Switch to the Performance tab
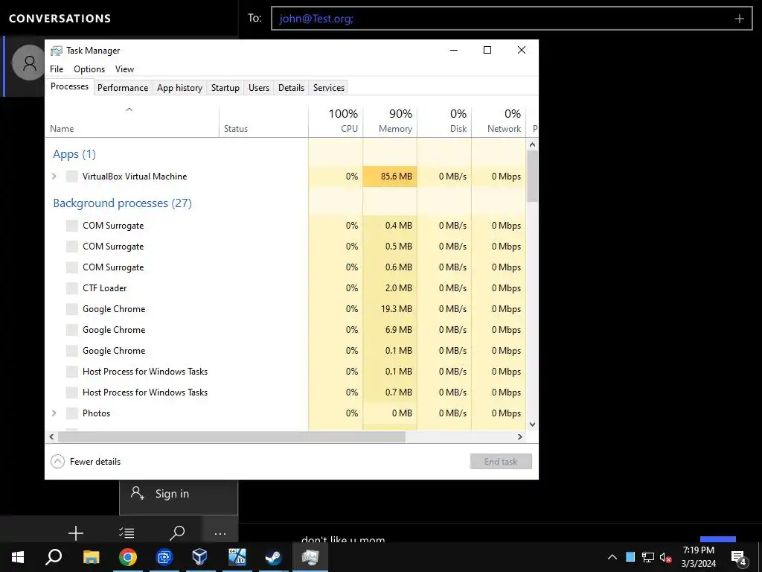 [123, 88]
